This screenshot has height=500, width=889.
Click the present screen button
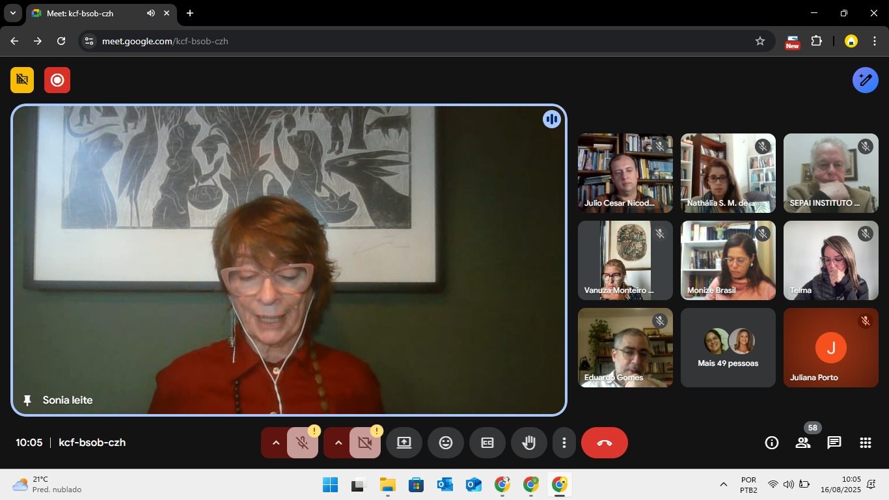(403, 443)
